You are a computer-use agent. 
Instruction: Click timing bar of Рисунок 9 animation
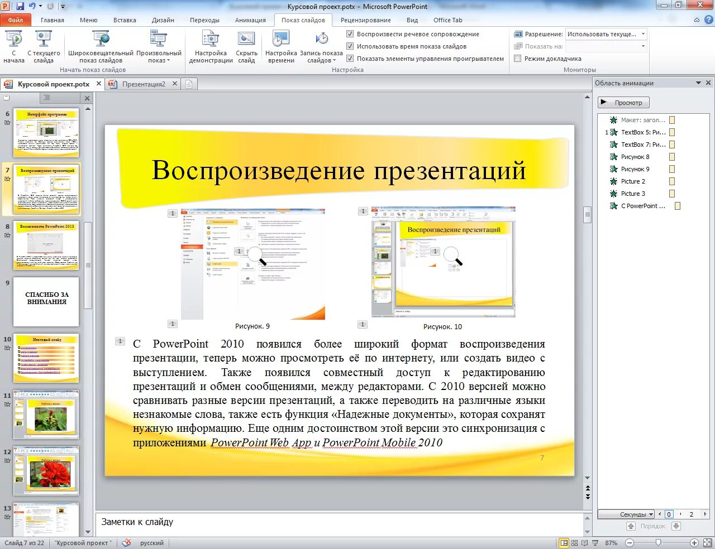click(x=672, y=169)
